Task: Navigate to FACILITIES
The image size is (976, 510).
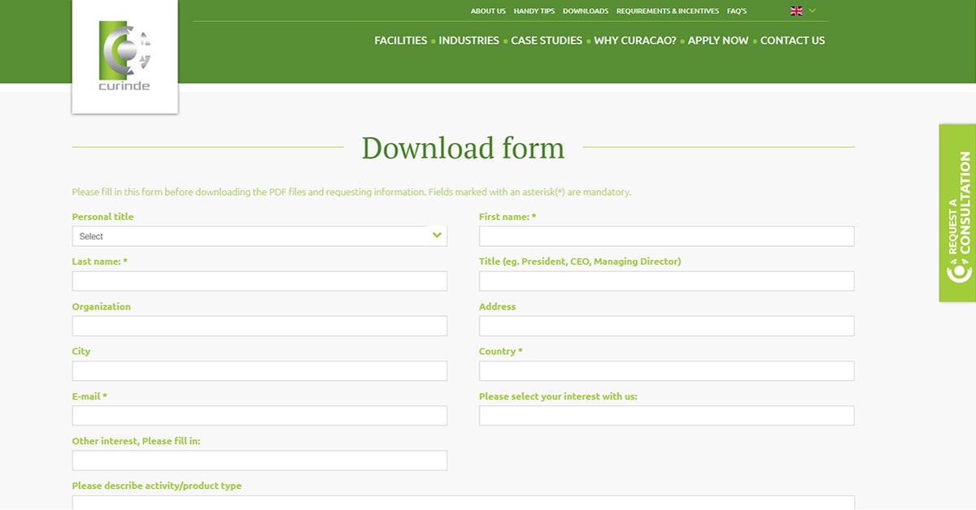Action: coord(400,40)
